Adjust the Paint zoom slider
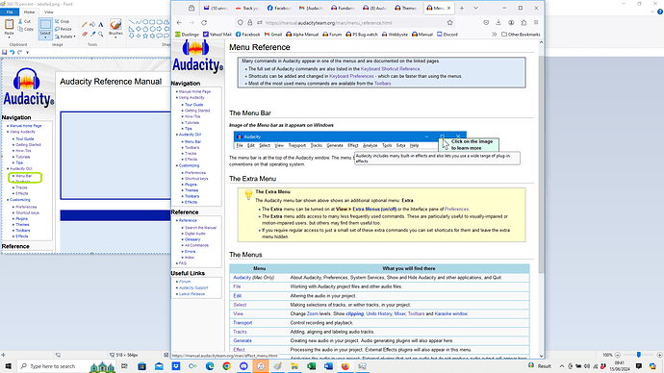This screenshot has height=373, width=664. click(x=639, y=355)
